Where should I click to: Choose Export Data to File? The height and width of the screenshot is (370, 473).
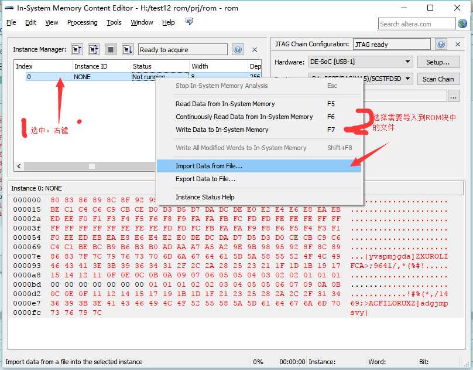click(x=259, y=179)
